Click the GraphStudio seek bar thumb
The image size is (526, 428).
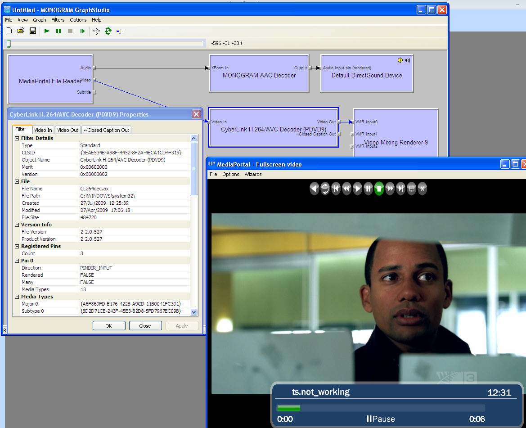(9, 44)
